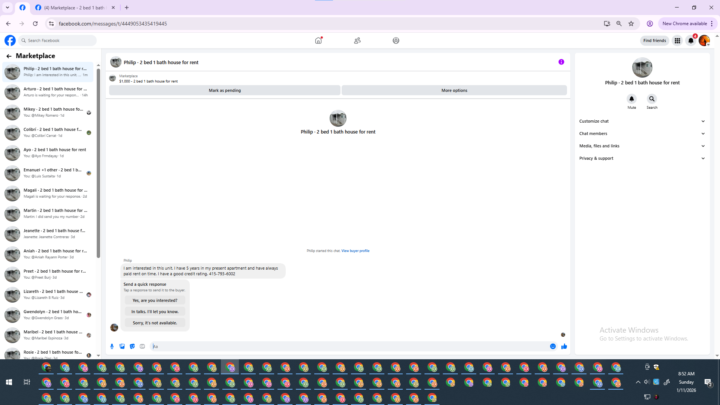Open Magali's conversation in the list
This screenshot has height=405, width=720.
click(x=48, y=193)
